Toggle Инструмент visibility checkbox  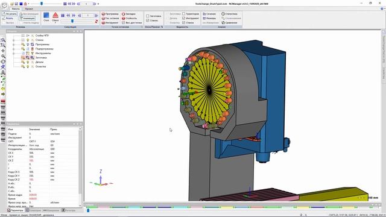pyautogui.click(x=183, y=18)
